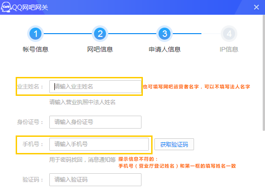
Task: Click the 获取验证码 button
Action: coord(174,144)
